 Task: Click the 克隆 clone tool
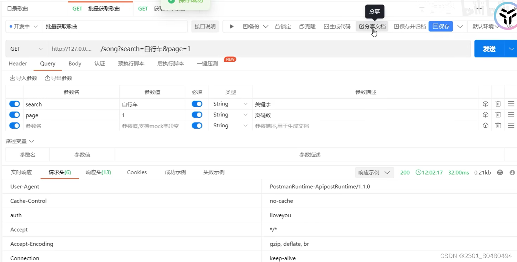pos(307,26)
